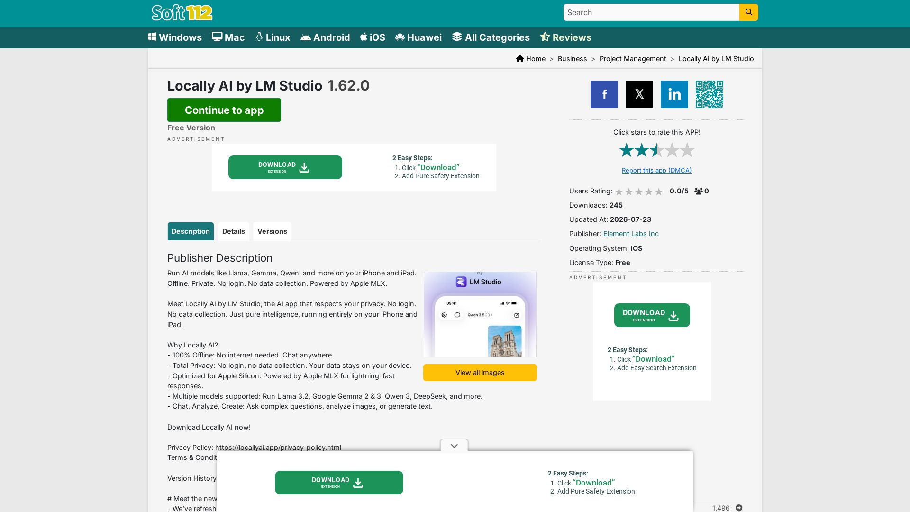Screen dimensions: 910x512
Task: Click the Downloads: 245 entry
Action: (x=596, y=205)
